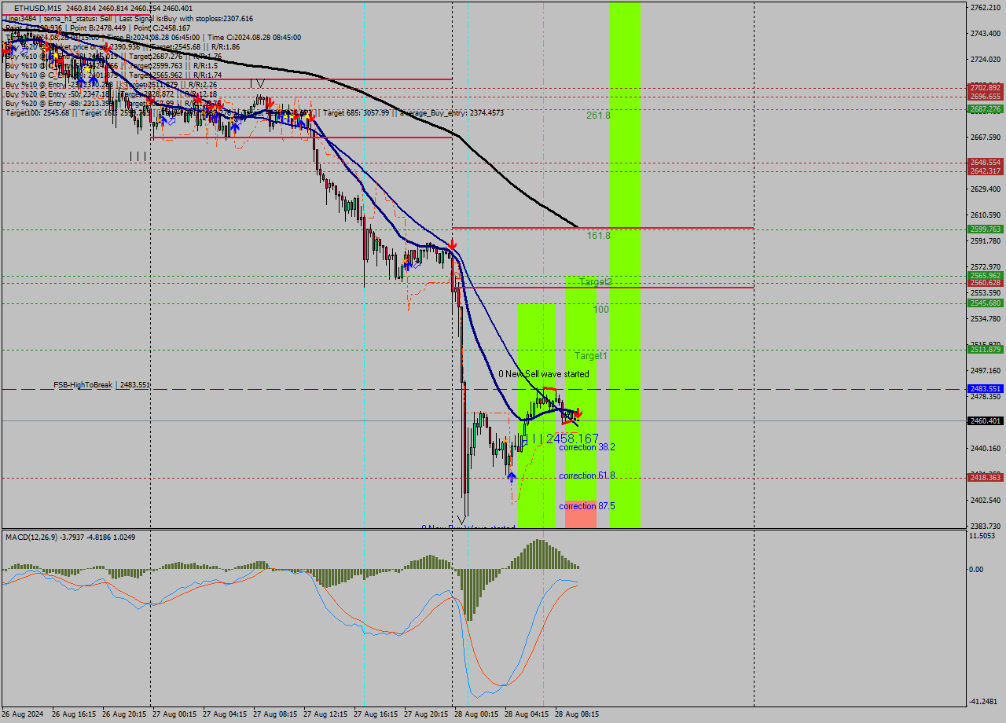Select the red sell arrow above the current price candles

click(x=578, y=412)
